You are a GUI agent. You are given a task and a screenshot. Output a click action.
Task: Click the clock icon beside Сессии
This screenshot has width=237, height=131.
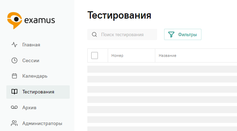pos(14,60)
